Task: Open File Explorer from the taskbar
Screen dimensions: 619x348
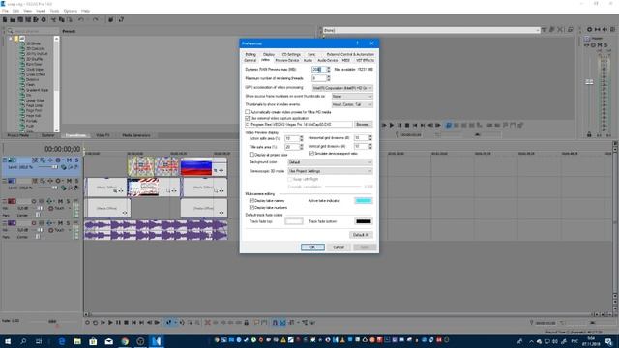Action: pos(77,341)
